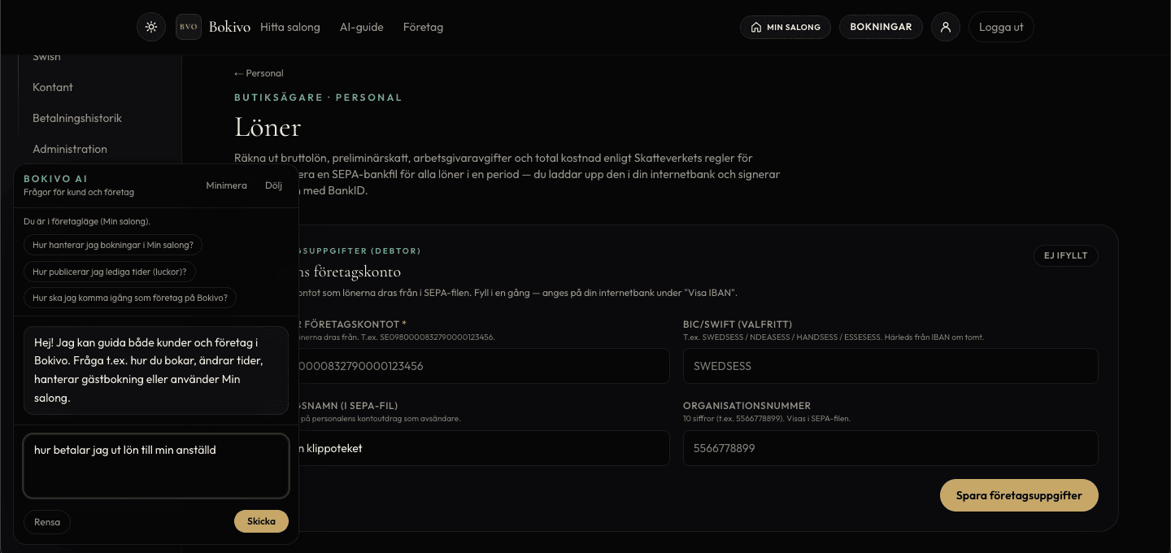Click the BIC/SWIFT (valfritt) label
The height and width of the screenshot is (553, 1171).
coord(738,324)
